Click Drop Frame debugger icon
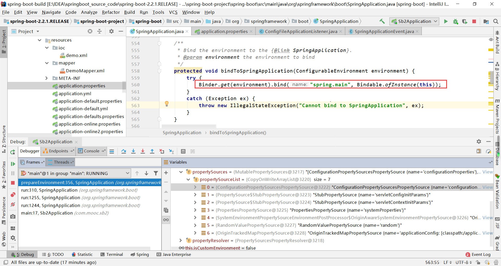This screenshot has height=266, width=501. coord(162,151)
